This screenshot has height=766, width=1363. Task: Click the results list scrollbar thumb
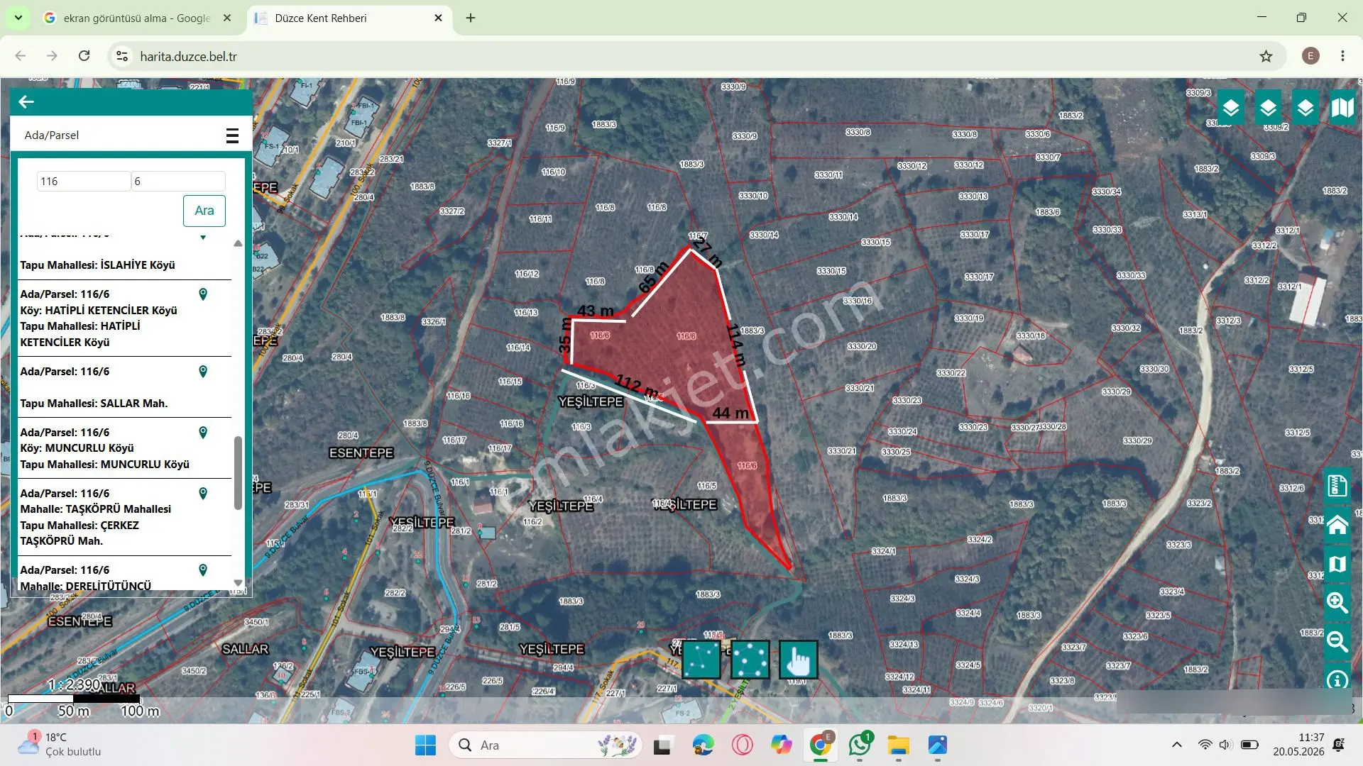coord(238,473)
